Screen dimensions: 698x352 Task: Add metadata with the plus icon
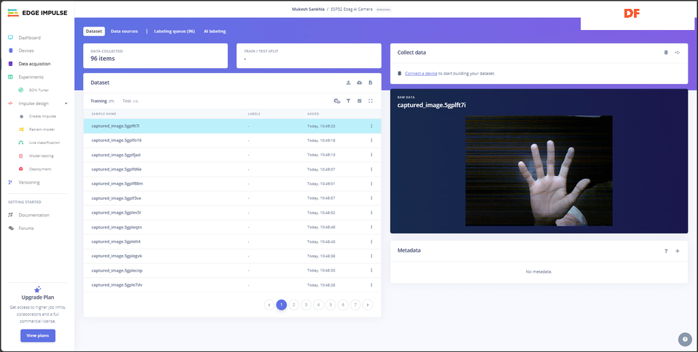(678, 251)
